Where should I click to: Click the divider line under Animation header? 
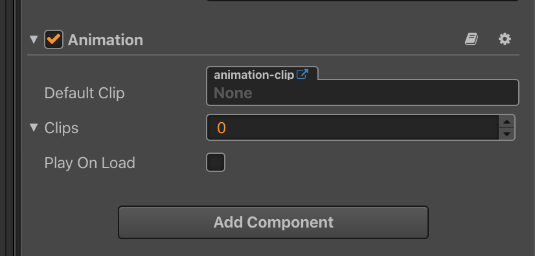point(273,55)
